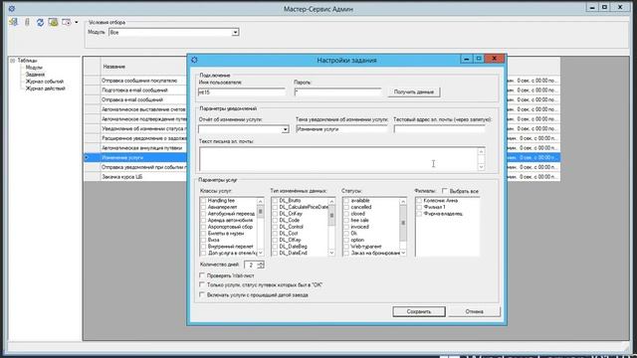This screenshot has height=358, width=637.
Task: Click the blue refresh arrows toolbar icon
Action: point(40,22)
